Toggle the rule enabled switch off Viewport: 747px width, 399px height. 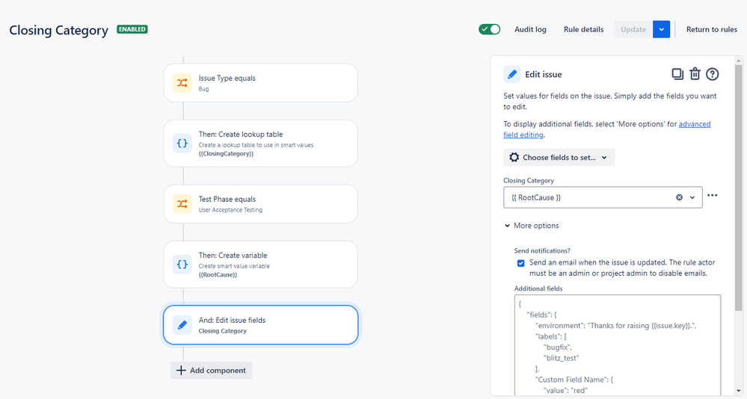(x=489, y=30)
